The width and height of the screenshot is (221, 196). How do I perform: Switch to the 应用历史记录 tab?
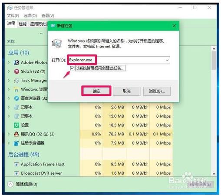[x=39, y=24]
